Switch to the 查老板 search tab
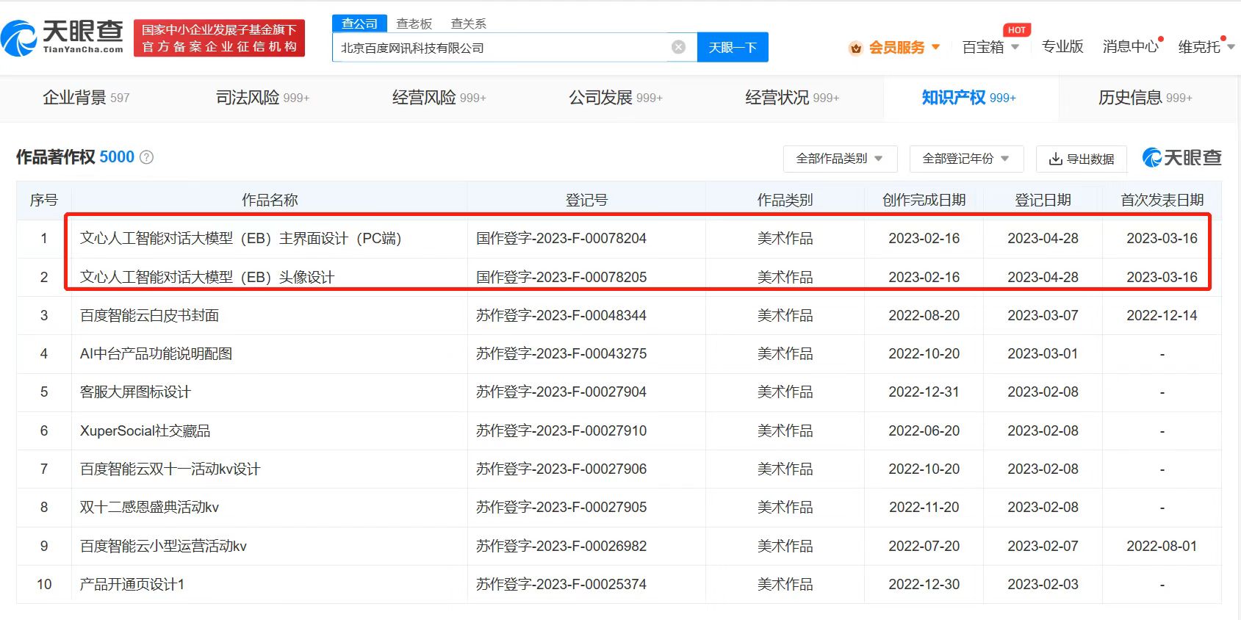This screenshot has height=620, width=1241. [414, 24]
